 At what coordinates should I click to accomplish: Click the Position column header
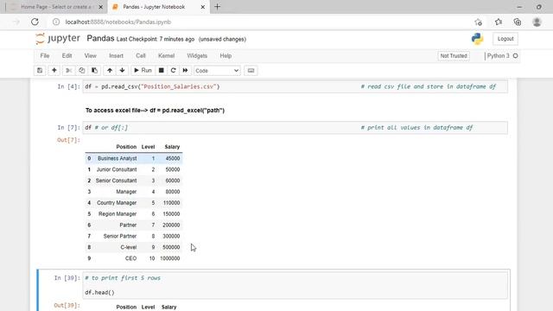pyautogui.click(x=126, y=147)
